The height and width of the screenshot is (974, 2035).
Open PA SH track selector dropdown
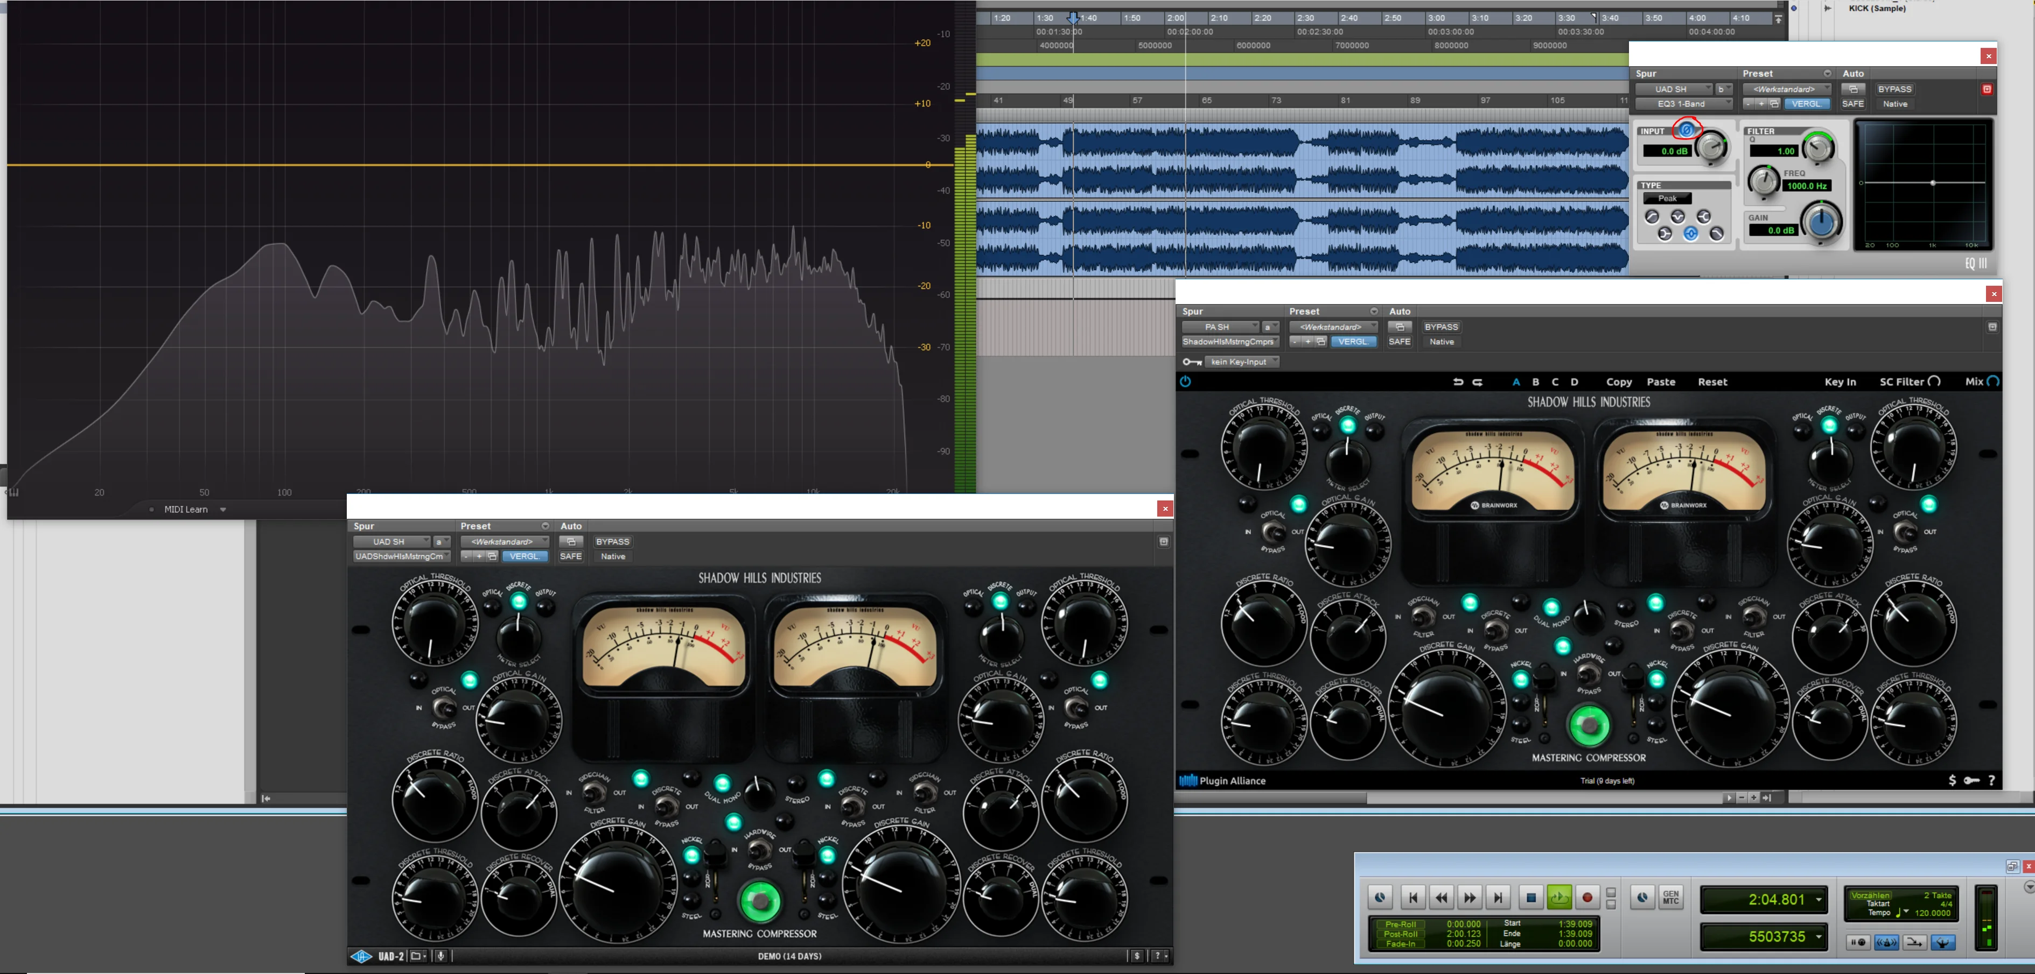(x=1221, y=327)
